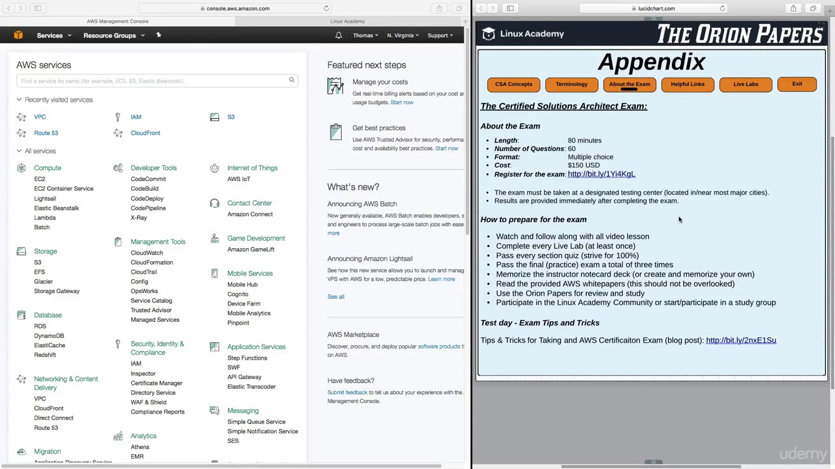Click the Exit button
Screen dimensions: 835x469
[x=797, y=84]
